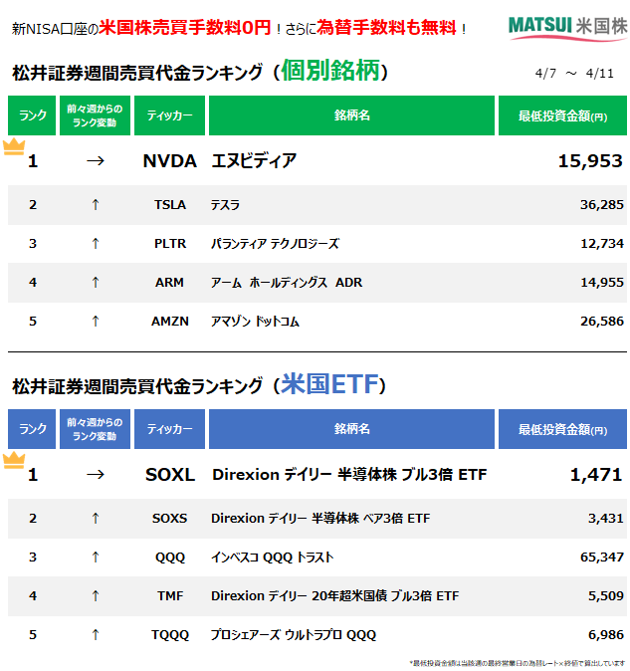Click the up arrow in the PLTR row
This screenshot has height=671, width=630.
[95, 244]
